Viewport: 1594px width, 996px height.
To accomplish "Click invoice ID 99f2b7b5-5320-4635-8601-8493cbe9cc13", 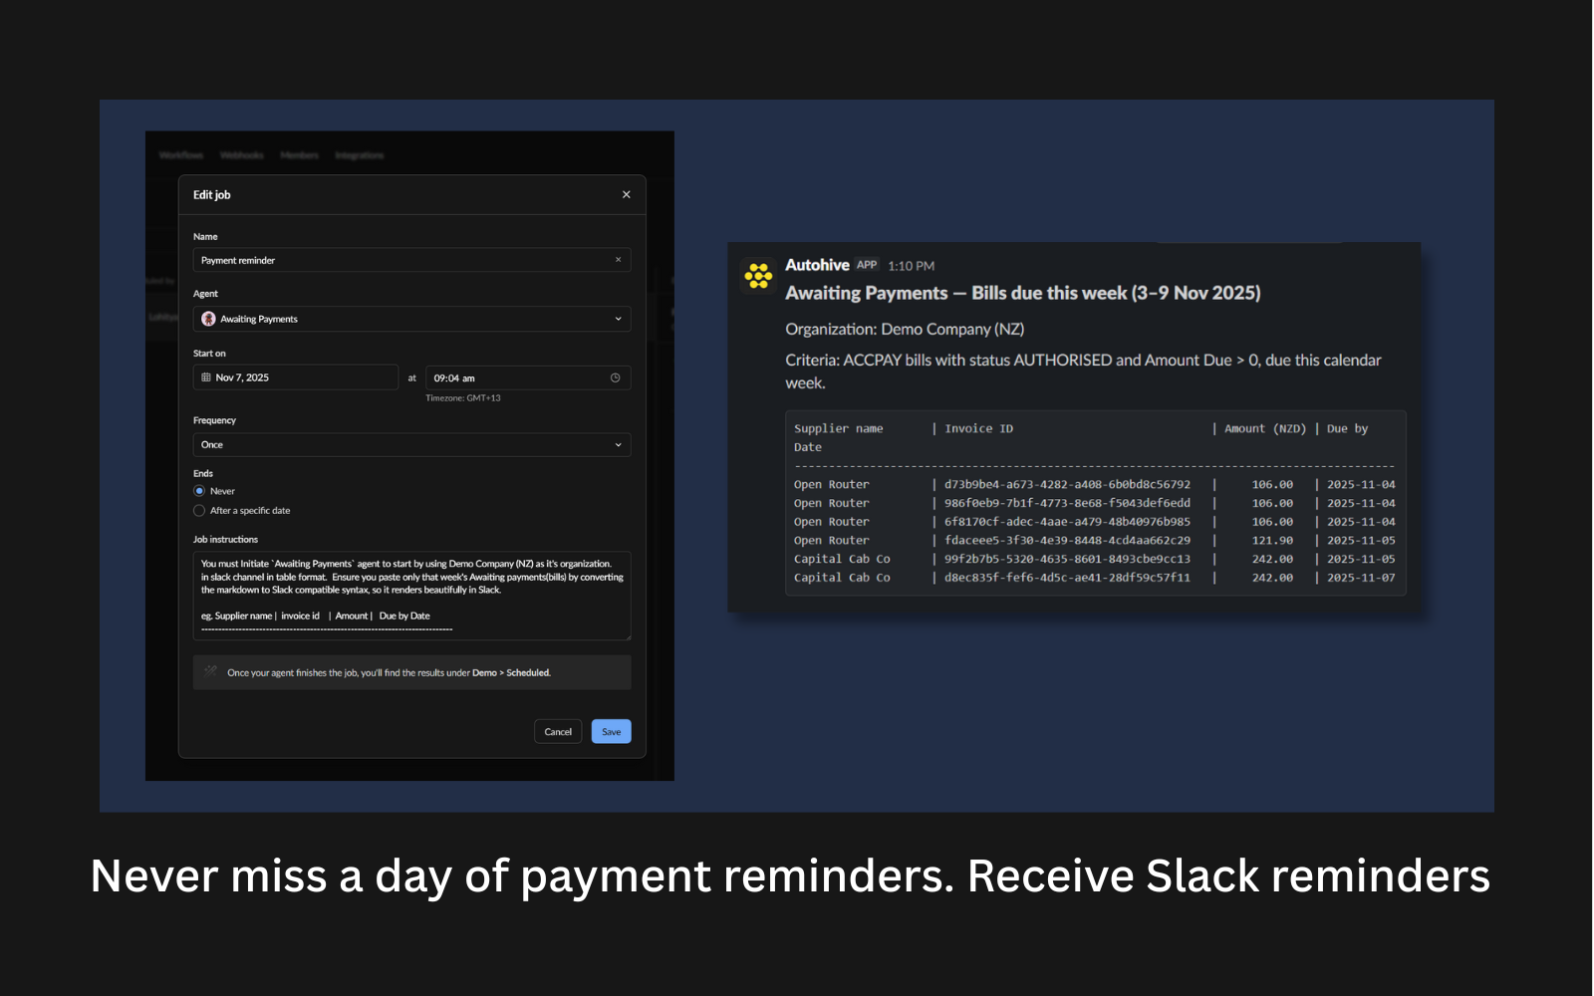I will (1067, 559).
